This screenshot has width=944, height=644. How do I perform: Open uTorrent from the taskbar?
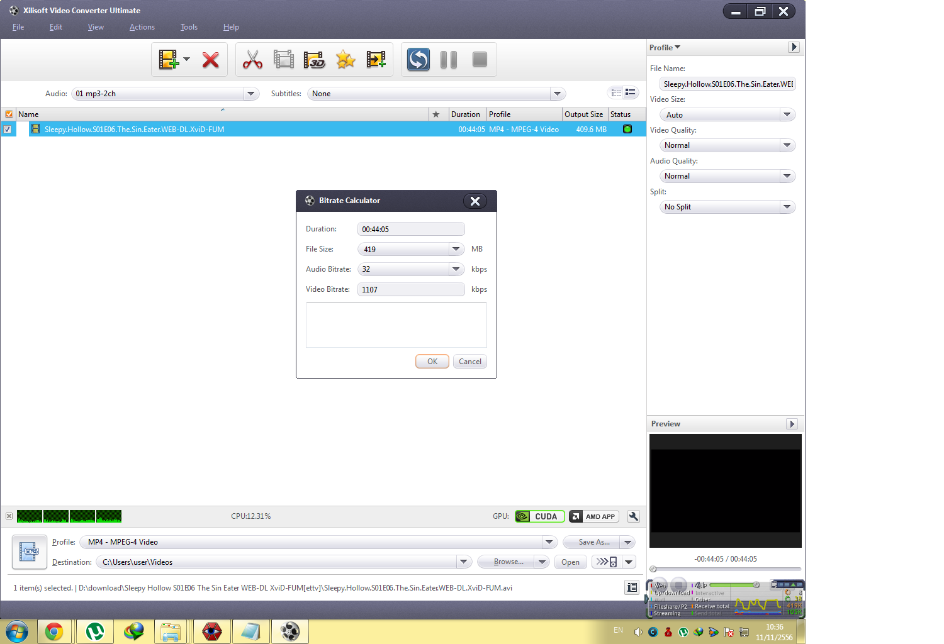(95, 631)
